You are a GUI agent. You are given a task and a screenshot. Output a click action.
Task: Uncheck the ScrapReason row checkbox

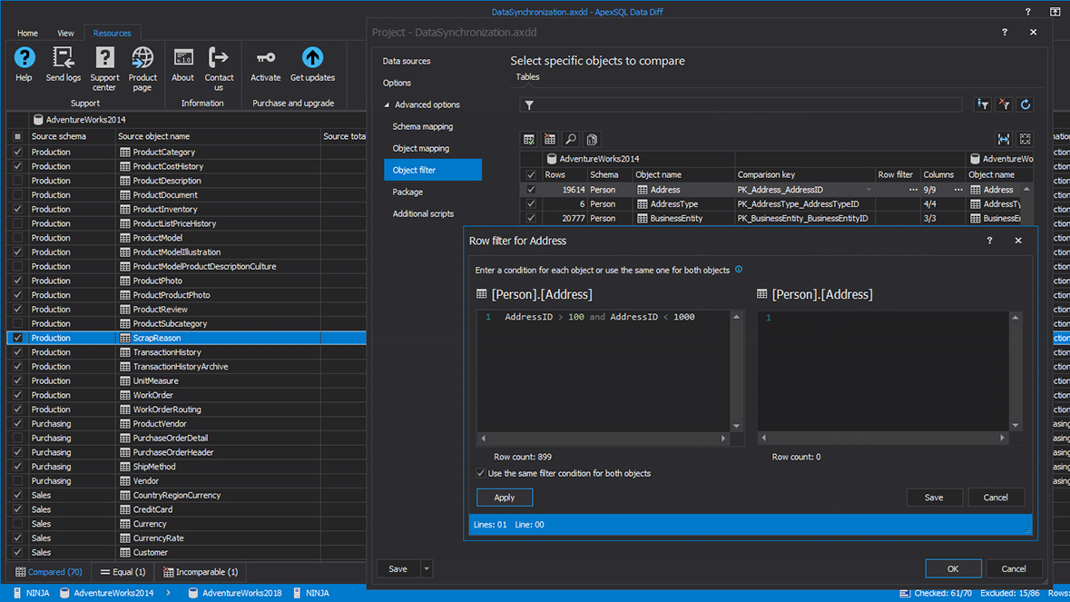[x=18, y=338]
